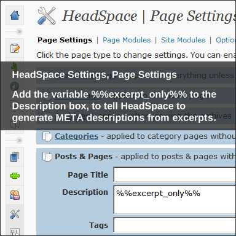
Task: Select the Page Settings tab
Action: [x=65, y=40]
